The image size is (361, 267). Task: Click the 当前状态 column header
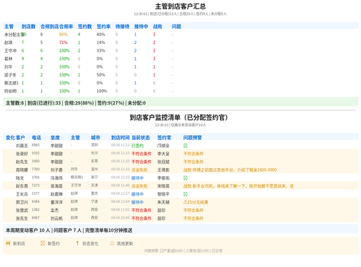pos(141,138)
